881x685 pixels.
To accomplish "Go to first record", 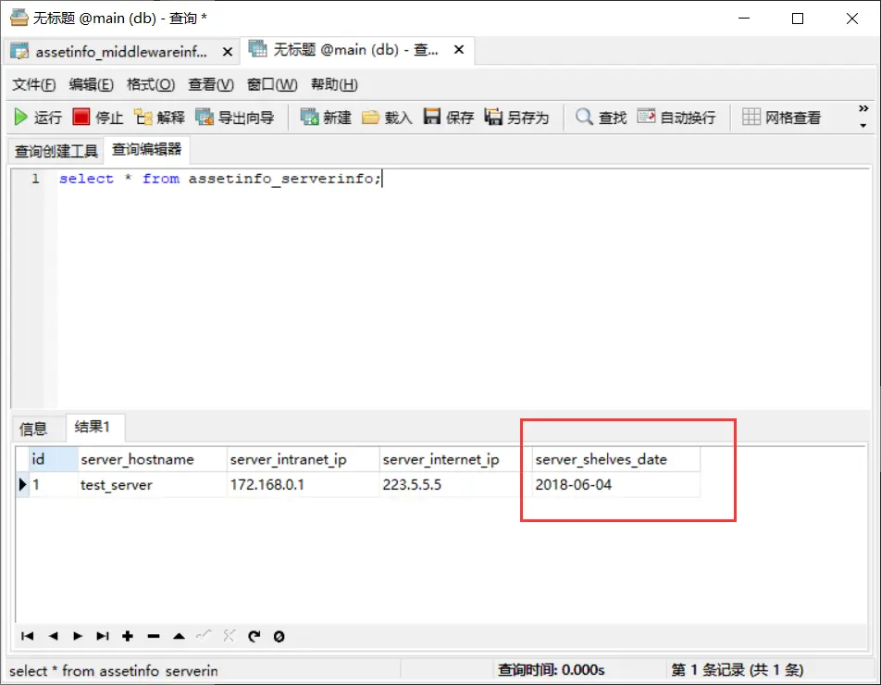I will pos(27,636).
